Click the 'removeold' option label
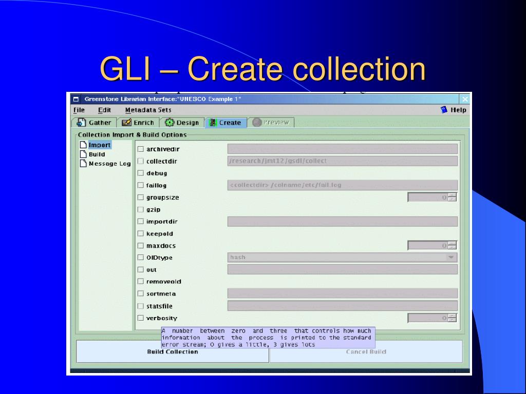526x394 pixels. [163, 282]
